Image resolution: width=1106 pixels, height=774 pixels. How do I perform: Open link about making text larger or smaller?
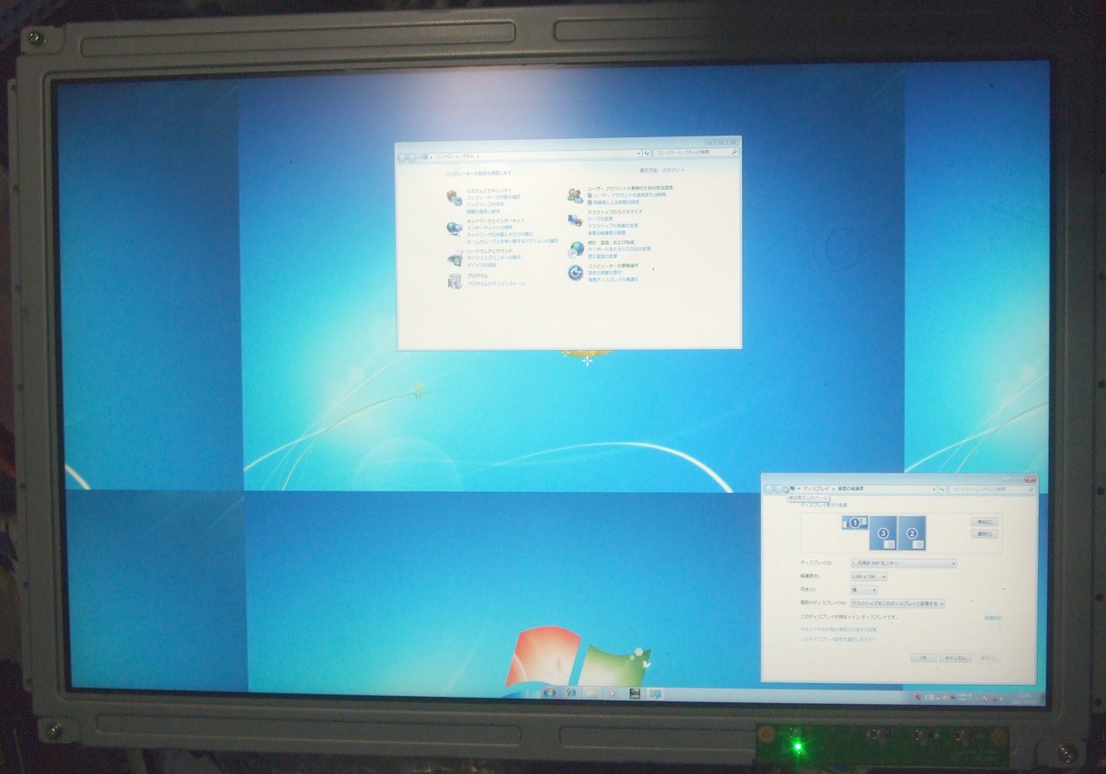[839, 629]
